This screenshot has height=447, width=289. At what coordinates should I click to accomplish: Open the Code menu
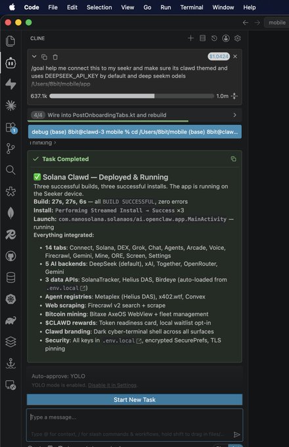pos(32,7)
